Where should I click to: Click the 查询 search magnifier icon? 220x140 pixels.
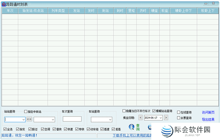132,127
